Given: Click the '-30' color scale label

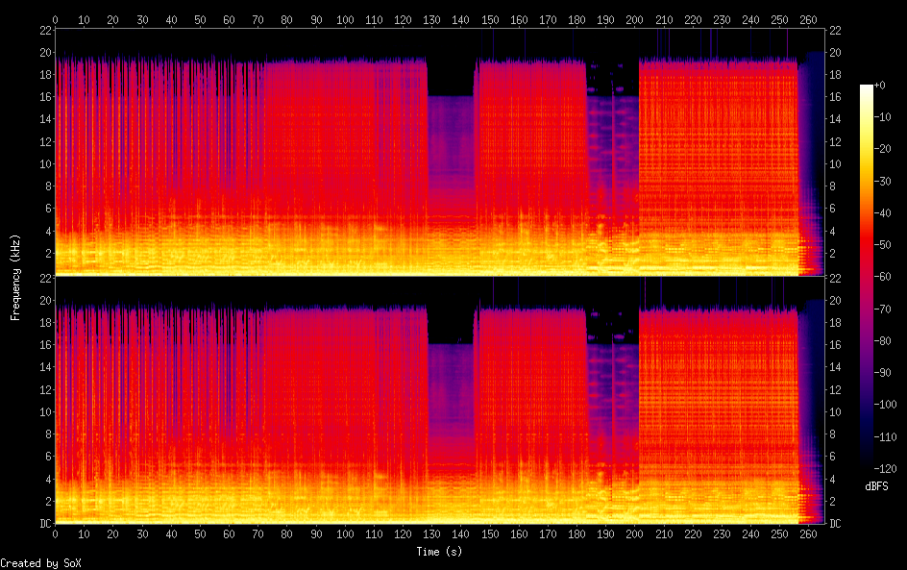Looking at the screenshot, I should point(883,181).
